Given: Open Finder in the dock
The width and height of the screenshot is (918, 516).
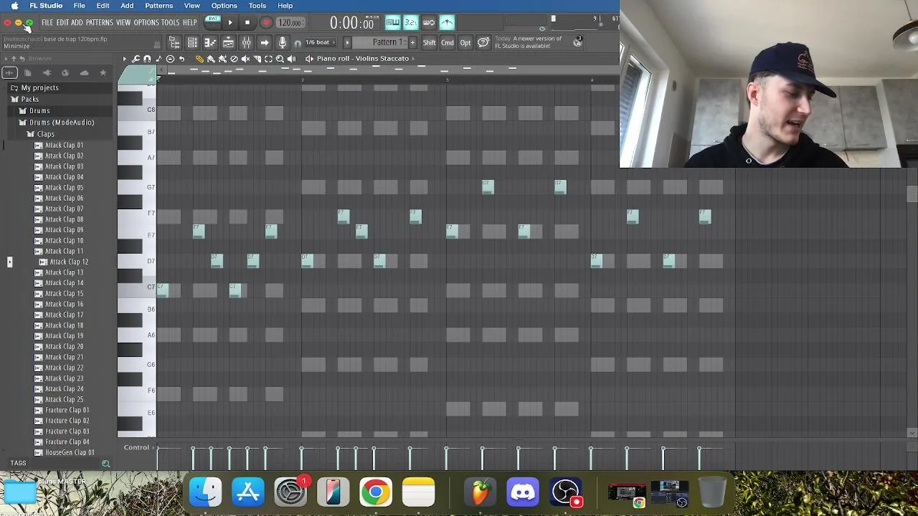Looking at the screenshot, I should [x=206, y=492].
